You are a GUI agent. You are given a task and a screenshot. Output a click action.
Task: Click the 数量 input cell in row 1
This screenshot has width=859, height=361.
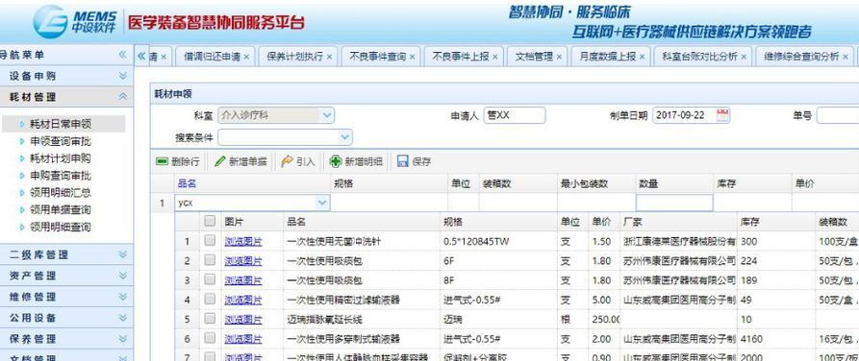(674, 203)
